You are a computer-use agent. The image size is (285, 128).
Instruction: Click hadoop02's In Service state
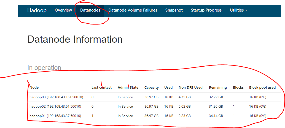click(125, 107)
